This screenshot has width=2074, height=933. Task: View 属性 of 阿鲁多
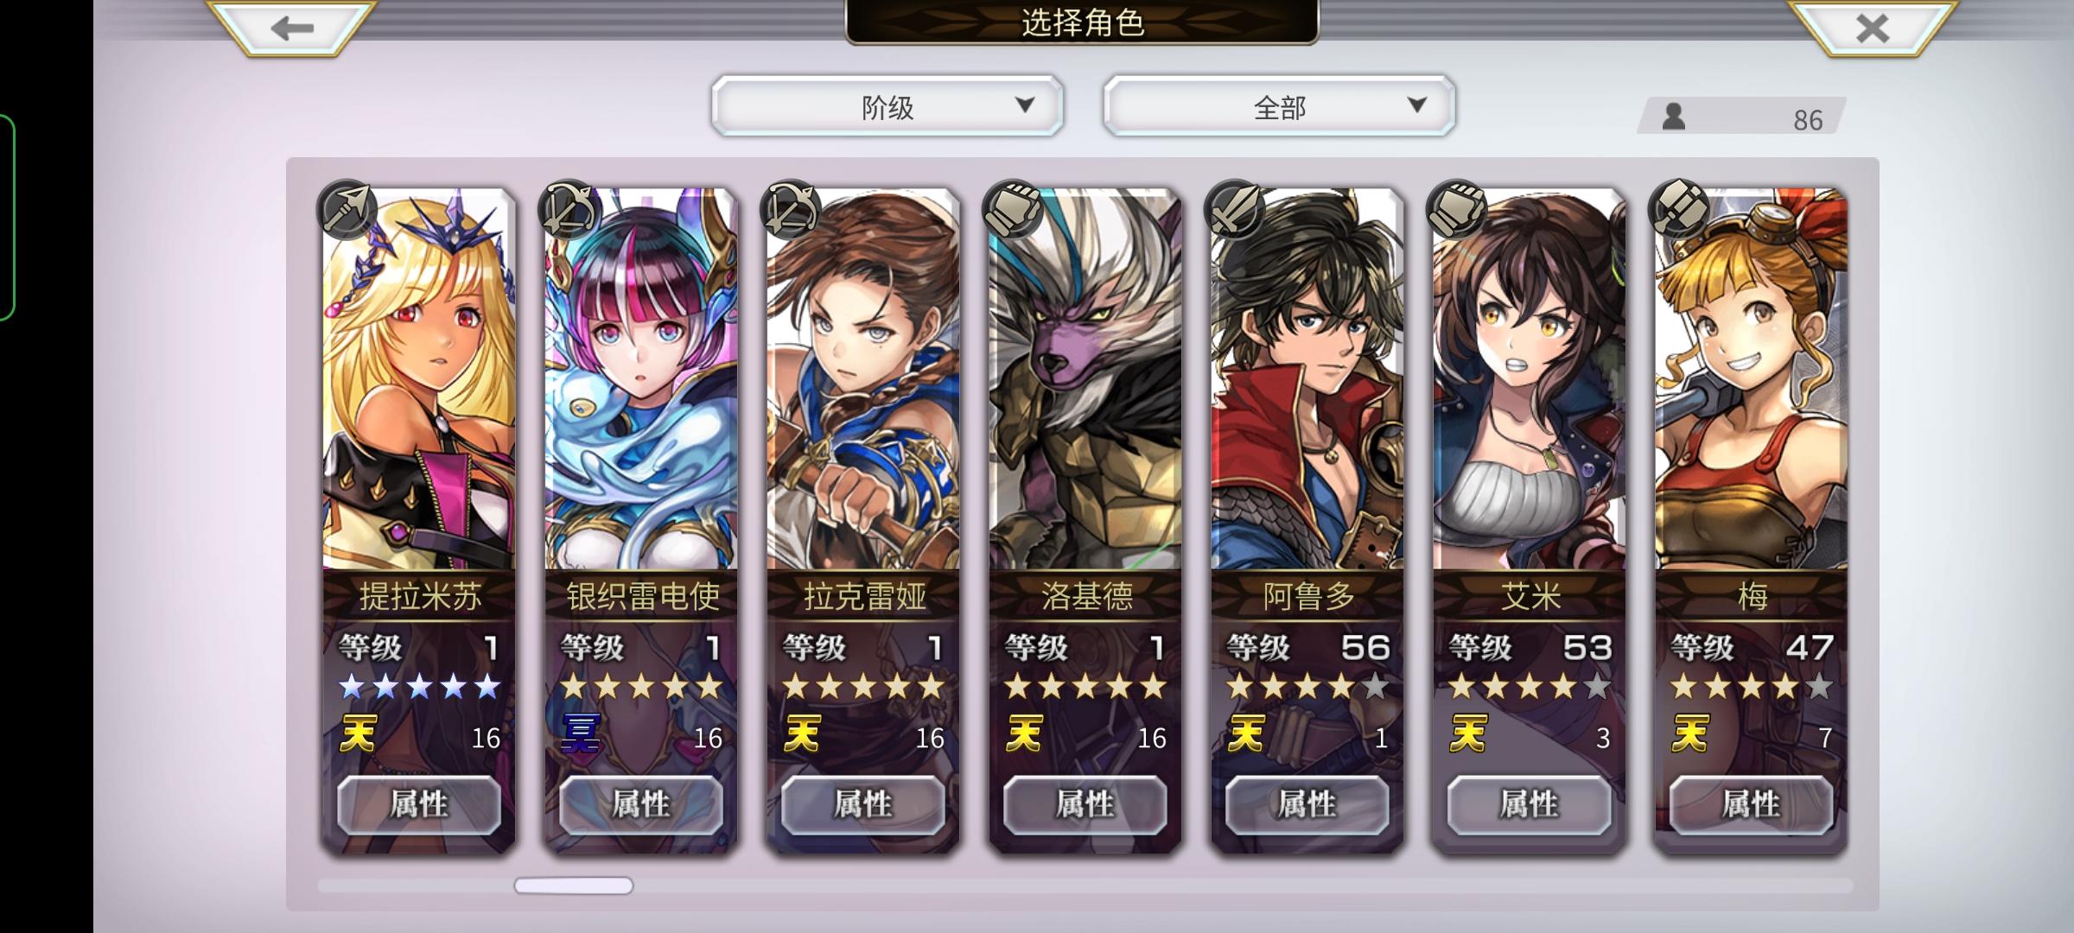click(x=1307, y=804)
